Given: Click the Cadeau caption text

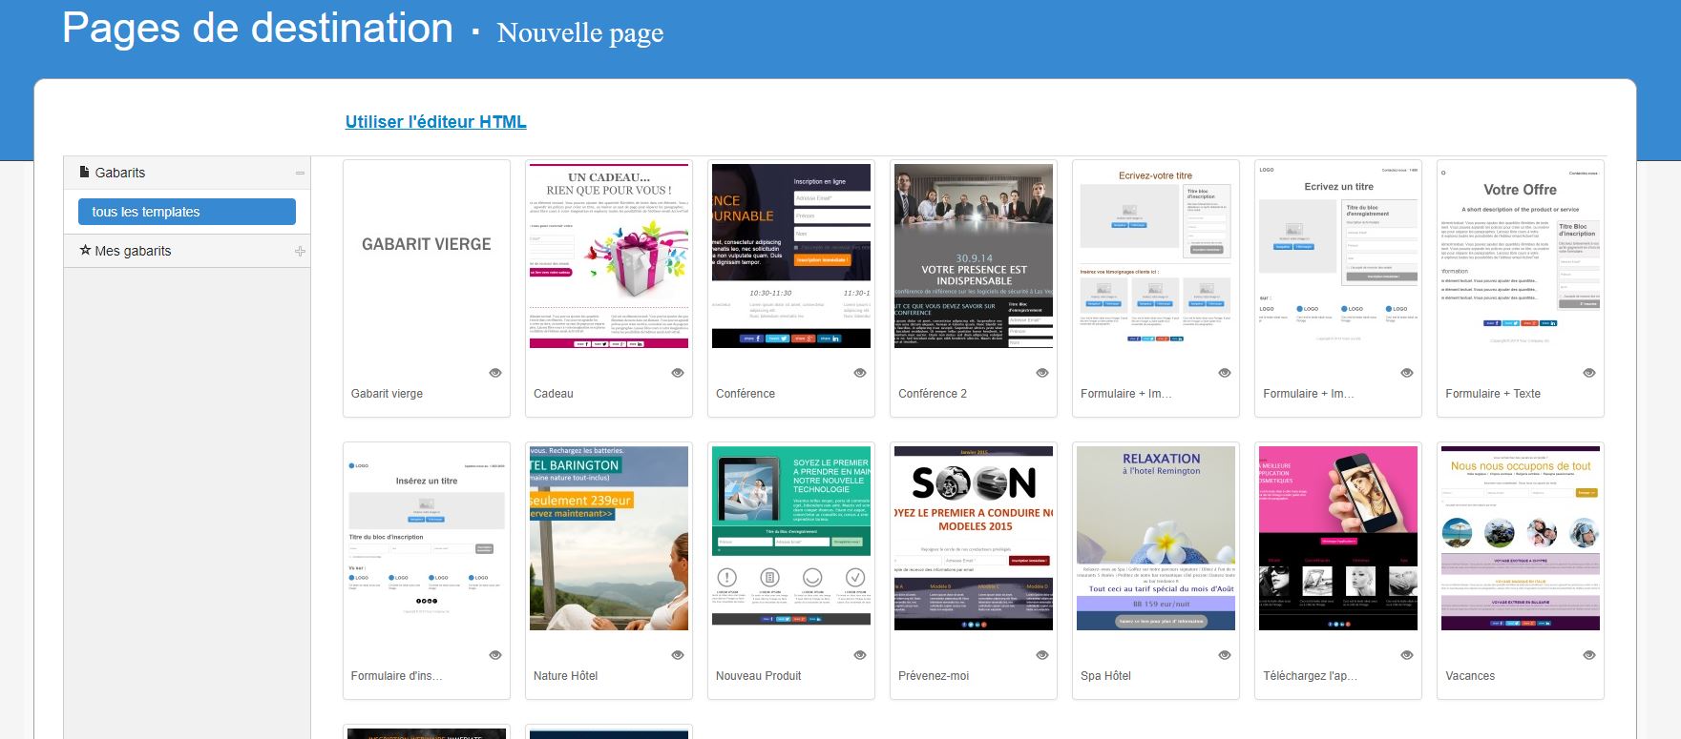Looking at the screenshot, I should 554,394.
